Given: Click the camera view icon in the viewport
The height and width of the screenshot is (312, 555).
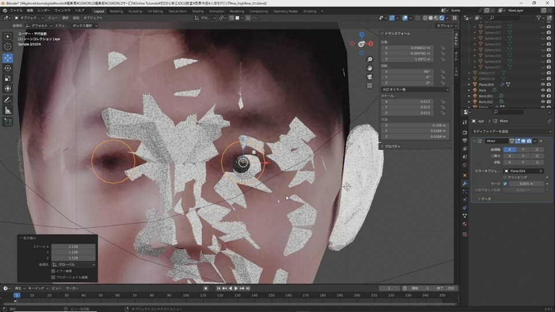Looking at the screenshot, I should 369,77.
